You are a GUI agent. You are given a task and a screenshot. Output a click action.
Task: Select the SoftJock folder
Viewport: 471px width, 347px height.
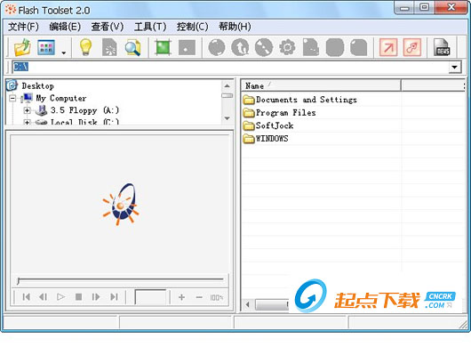[x=275, y=125]
